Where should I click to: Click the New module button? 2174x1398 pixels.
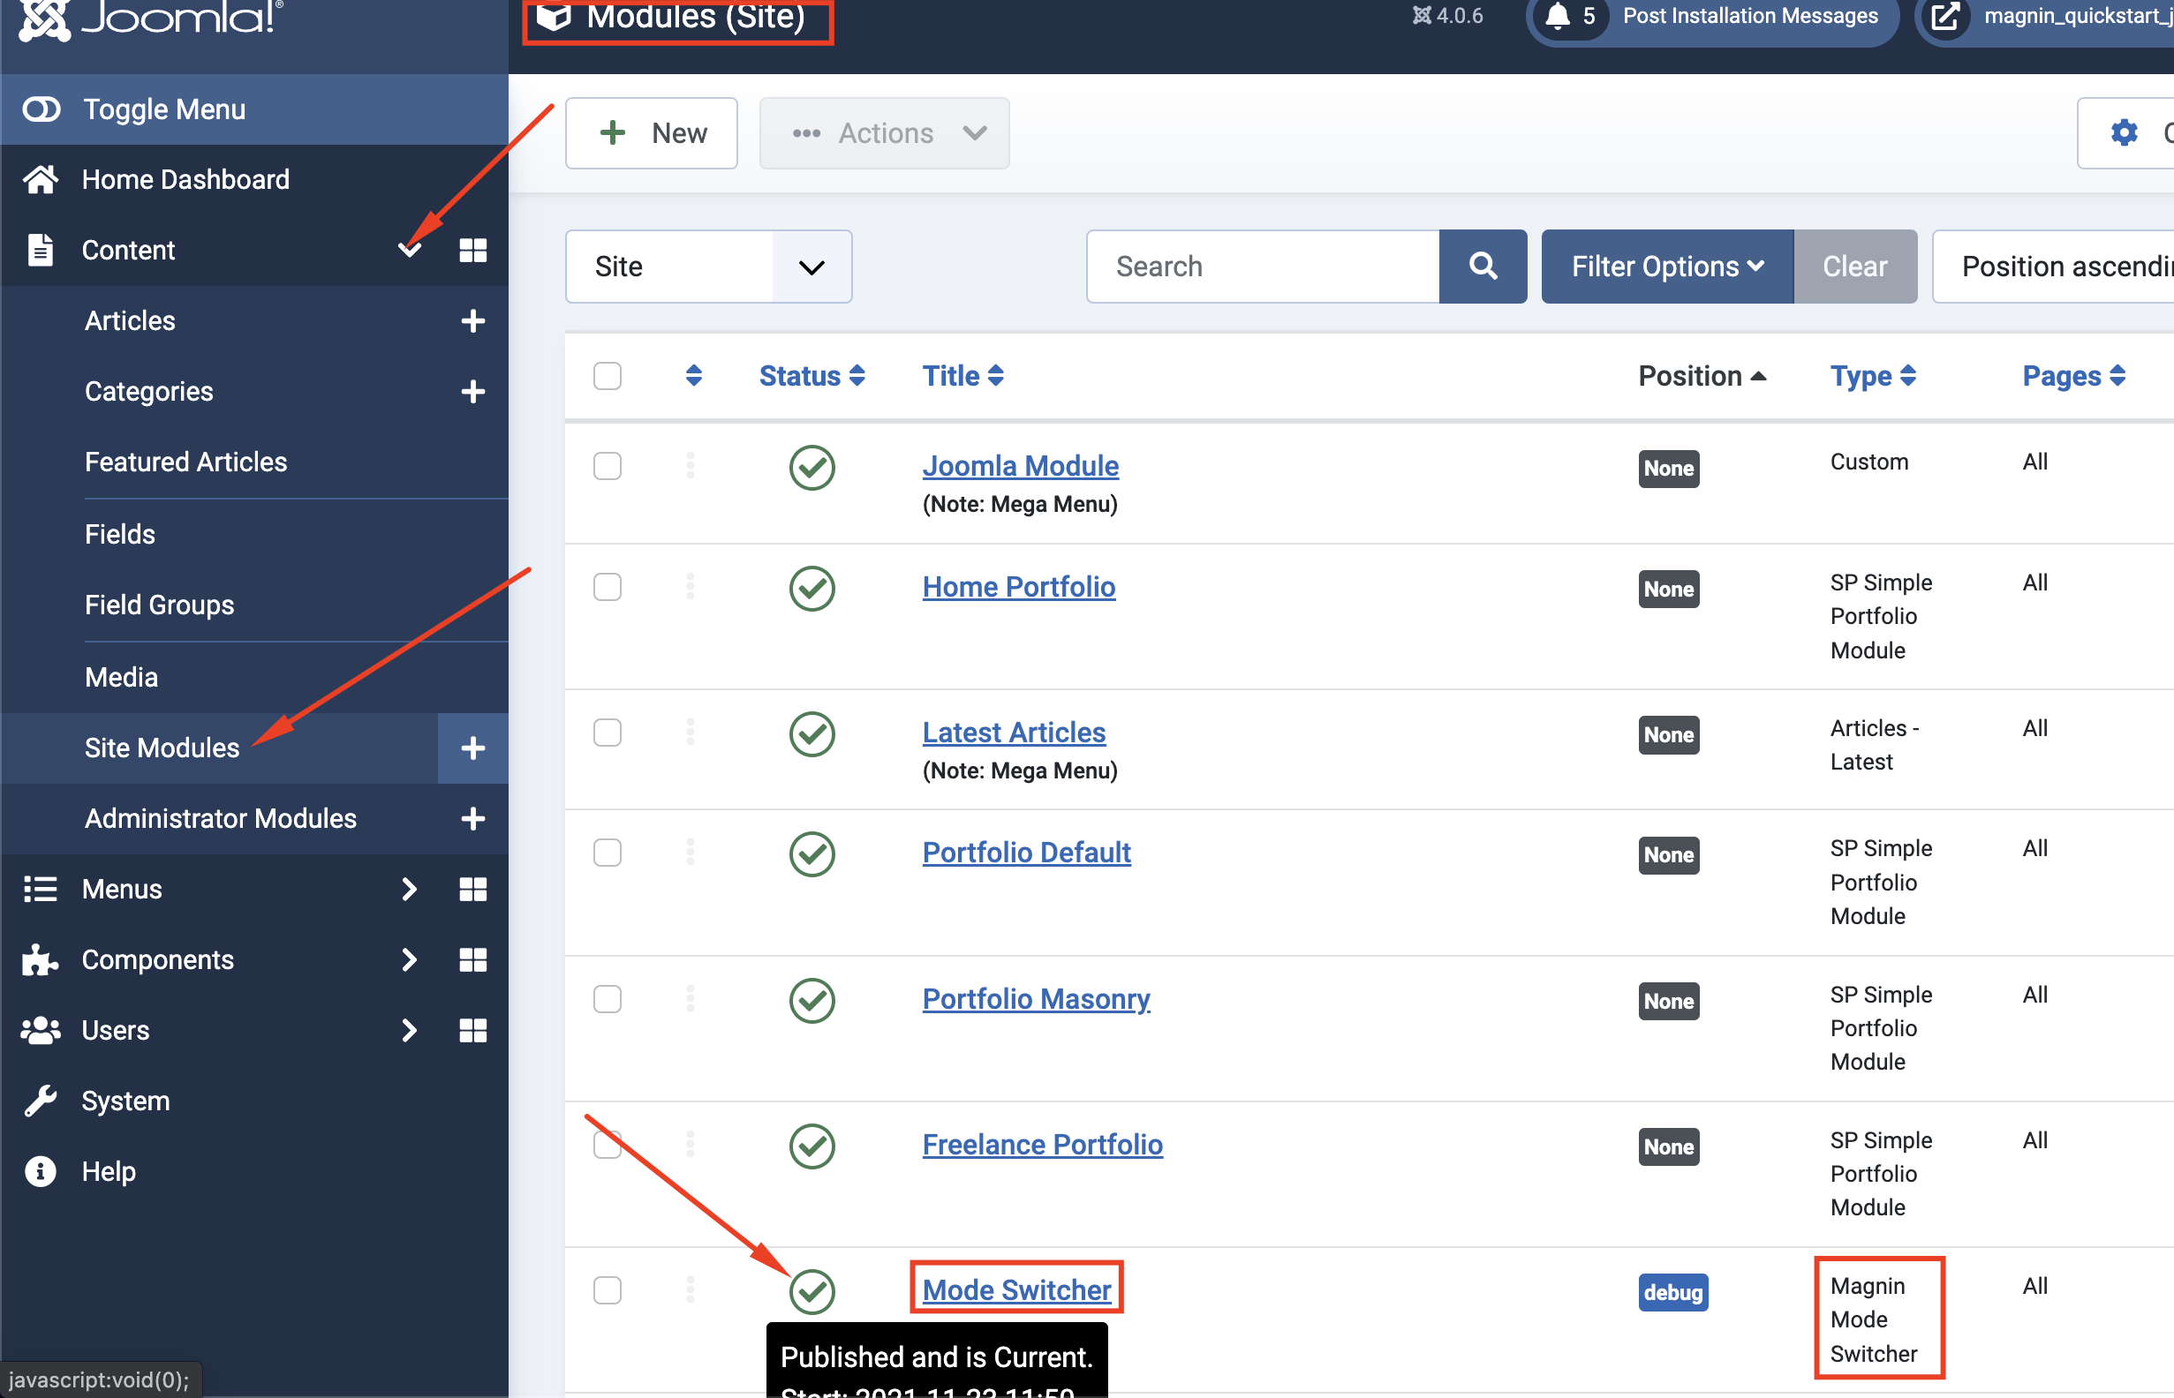tap(651, 133)
